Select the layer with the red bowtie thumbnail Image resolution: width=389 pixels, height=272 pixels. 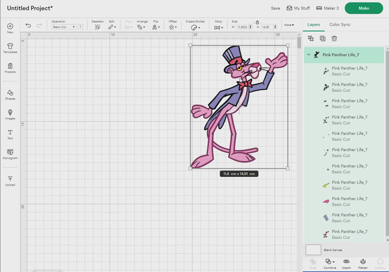[344, 104]
